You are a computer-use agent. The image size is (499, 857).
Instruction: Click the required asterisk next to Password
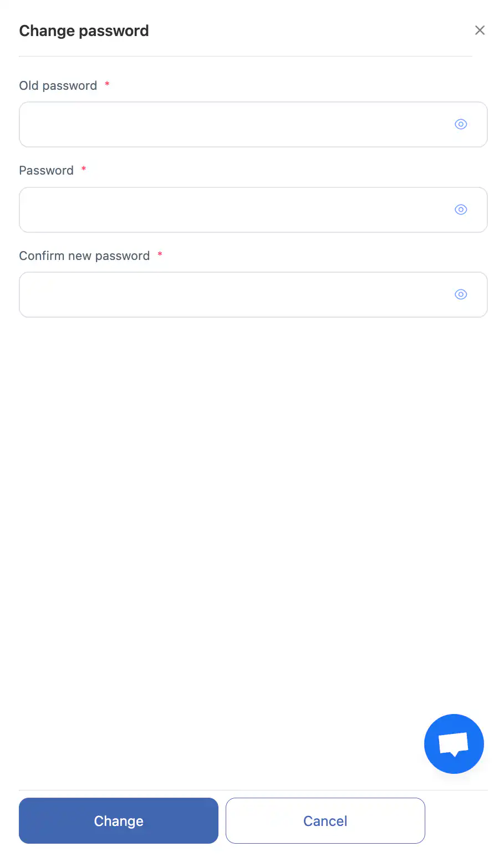tap(84, 169)
